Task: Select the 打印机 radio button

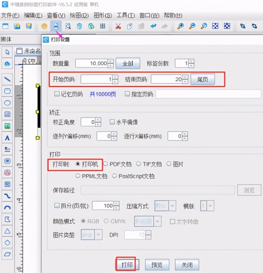Action: 78,164
